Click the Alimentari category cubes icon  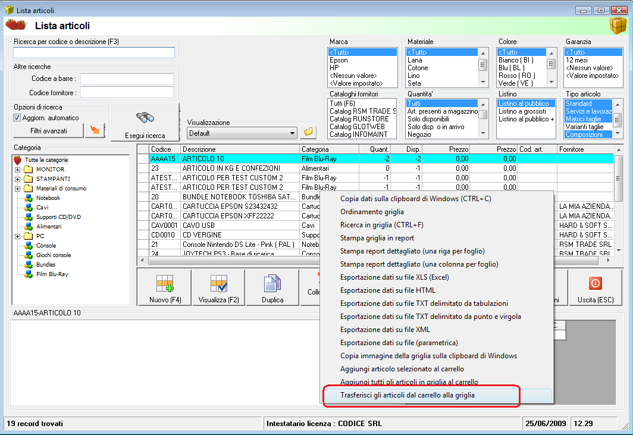(29, 227)
